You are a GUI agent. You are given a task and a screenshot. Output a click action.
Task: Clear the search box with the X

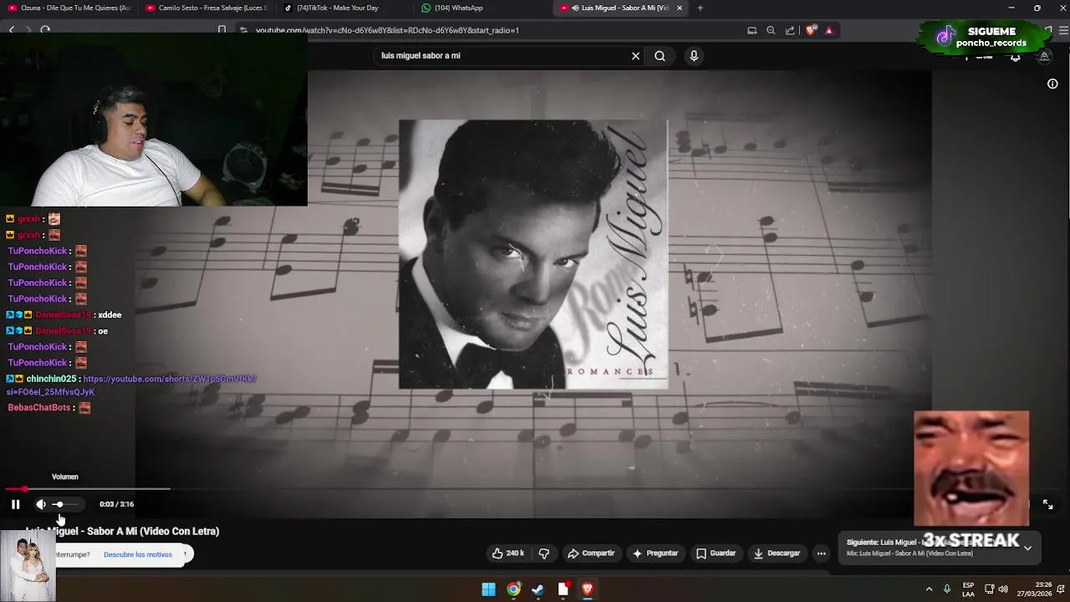coord(635,56)
